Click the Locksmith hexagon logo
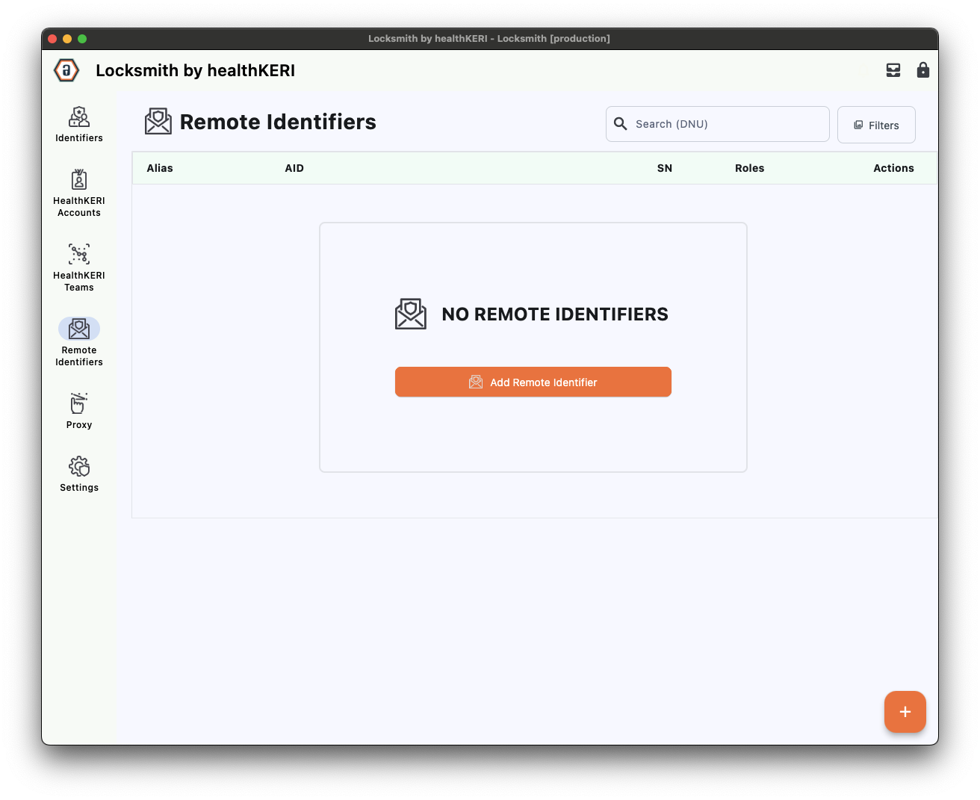The image size is (980, 800). (66, 69)
